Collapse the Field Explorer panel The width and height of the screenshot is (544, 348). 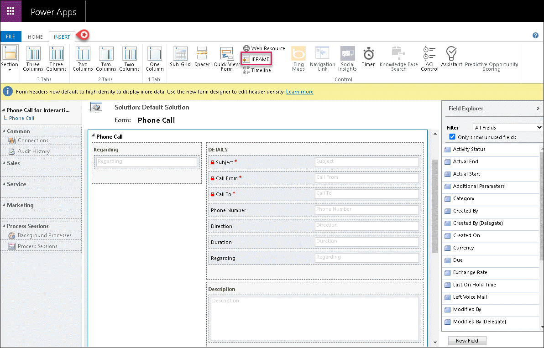(539, 109)
